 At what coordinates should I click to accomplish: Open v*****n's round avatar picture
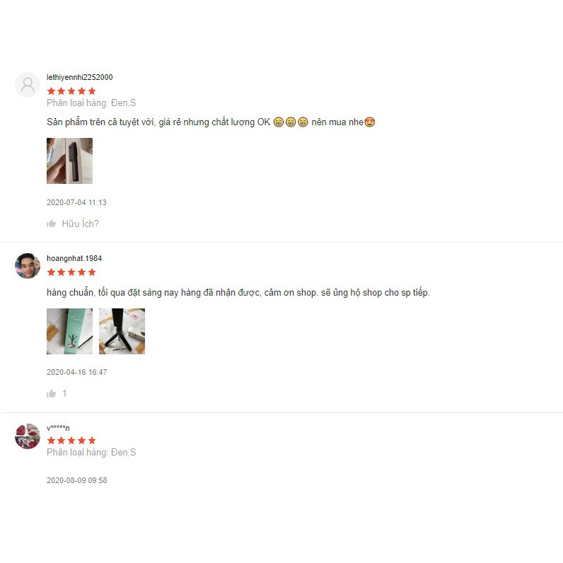pyautogui.click(x=28, y=436)
